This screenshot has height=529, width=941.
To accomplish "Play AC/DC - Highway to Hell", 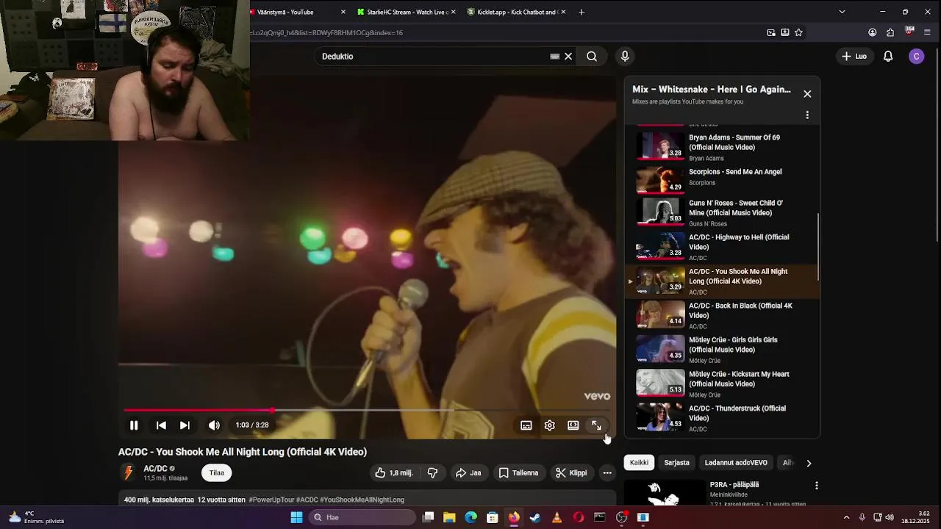I will pos(721,247).
